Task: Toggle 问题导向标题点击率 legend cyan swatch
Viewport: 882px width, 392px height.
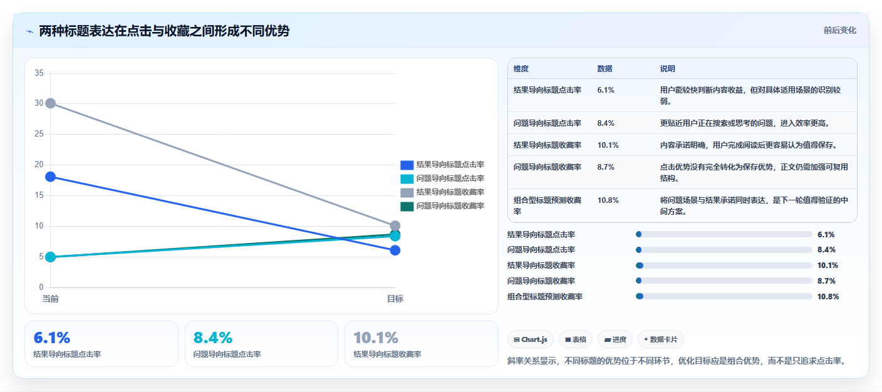Action: tap(407, 178)
